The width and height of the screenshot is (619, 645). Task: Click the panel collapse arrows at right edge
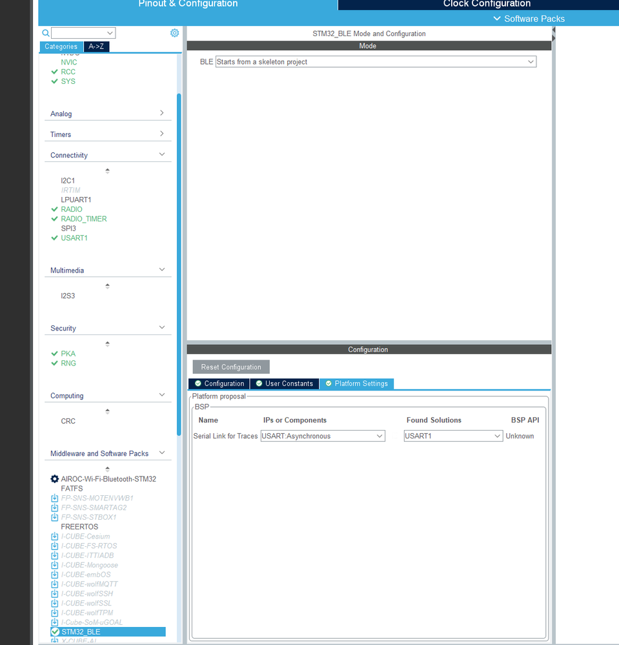(554, 34)
